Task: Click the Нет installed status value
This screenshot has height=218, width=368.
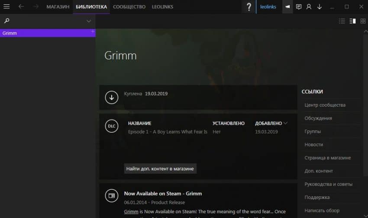Action: coord(216,132)
